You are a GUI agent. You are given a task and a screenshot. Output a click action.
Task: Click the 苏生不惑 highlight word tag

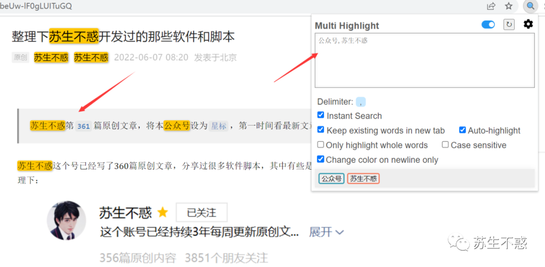click(x=363, y=178)
